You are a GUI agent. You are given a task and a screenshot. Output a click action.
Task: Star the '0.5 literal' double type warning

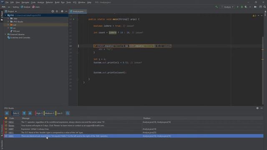click(x=6, y=132)
